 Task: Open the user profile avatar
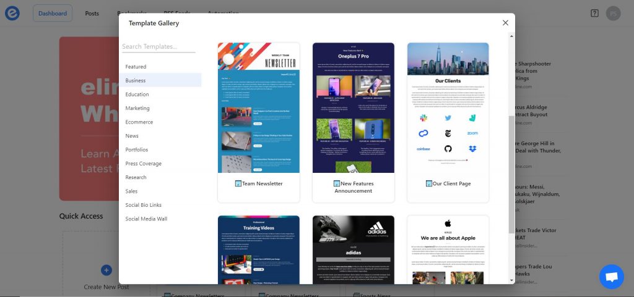[x=613, y=14]
